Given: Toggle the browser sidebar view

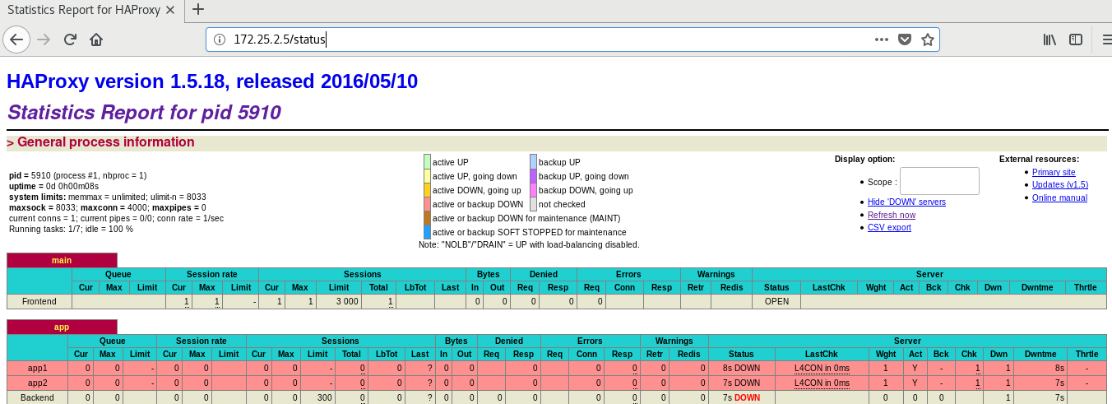Looking at the screenshot, I should point(1076,39).
